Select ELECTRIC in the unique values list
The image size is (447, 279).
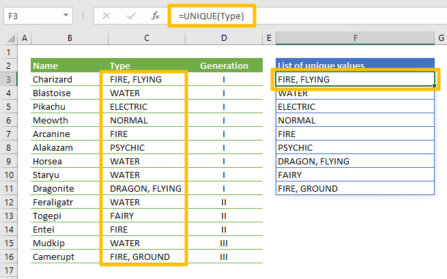click(355, 107)
